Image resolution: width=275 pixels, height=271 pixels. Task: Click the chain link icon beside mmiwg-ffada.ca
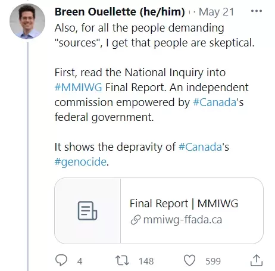[136, 220]
